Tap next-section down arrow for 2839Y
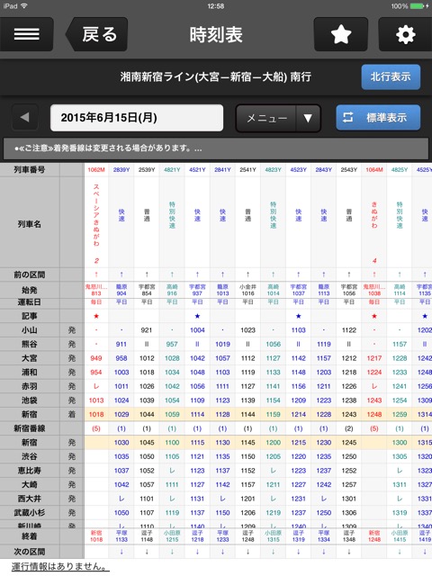 tap(121, 552)
